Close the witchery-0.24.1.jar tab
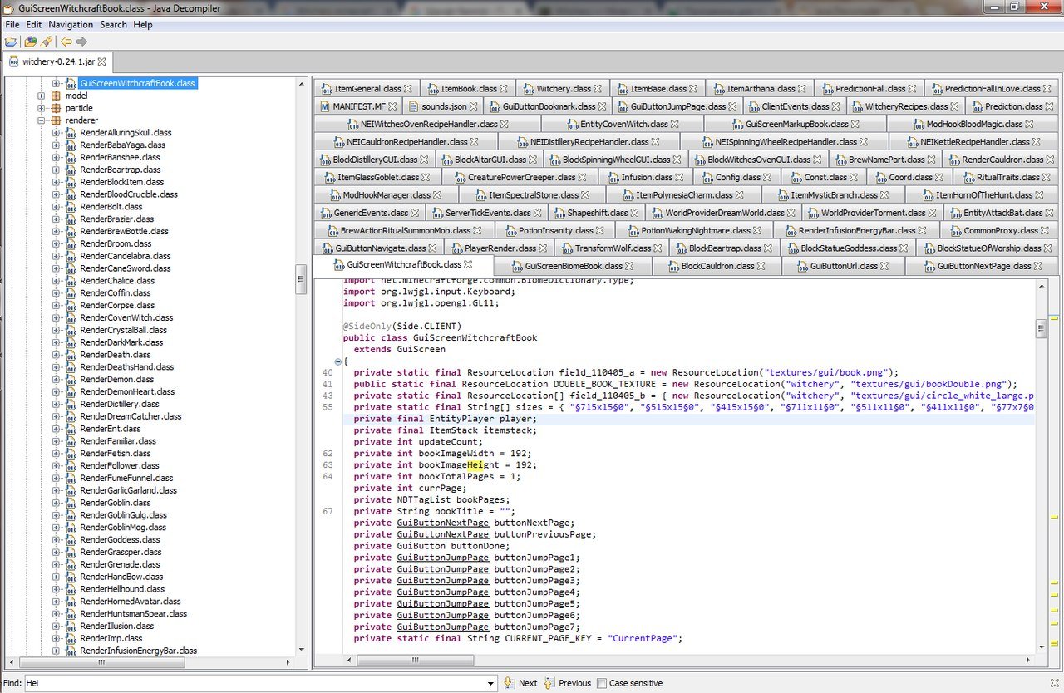 [102, 62]
